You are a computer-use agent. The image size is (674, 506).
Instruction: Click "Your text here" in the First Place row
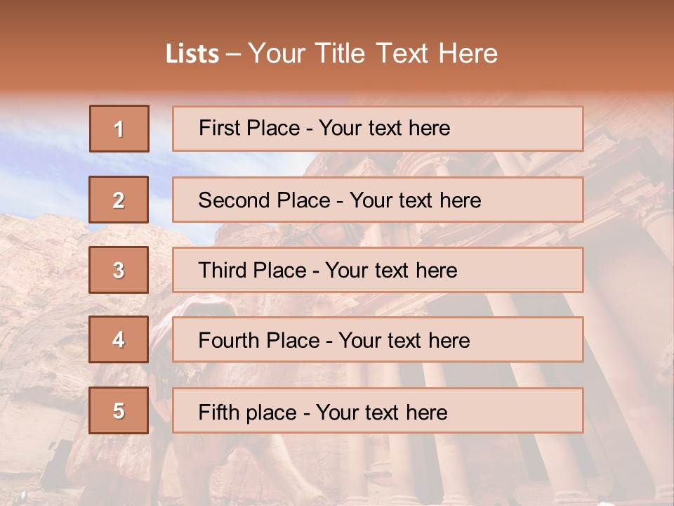(x=384, y=129)
